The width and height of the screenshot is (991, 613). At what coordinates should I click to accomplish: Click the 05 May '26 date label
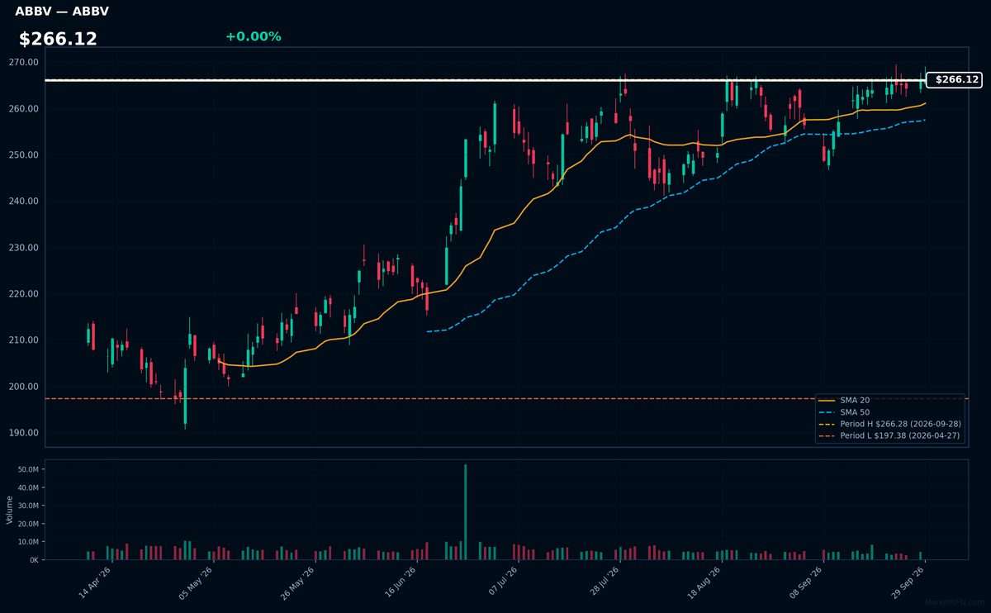(x=197, y=582)
